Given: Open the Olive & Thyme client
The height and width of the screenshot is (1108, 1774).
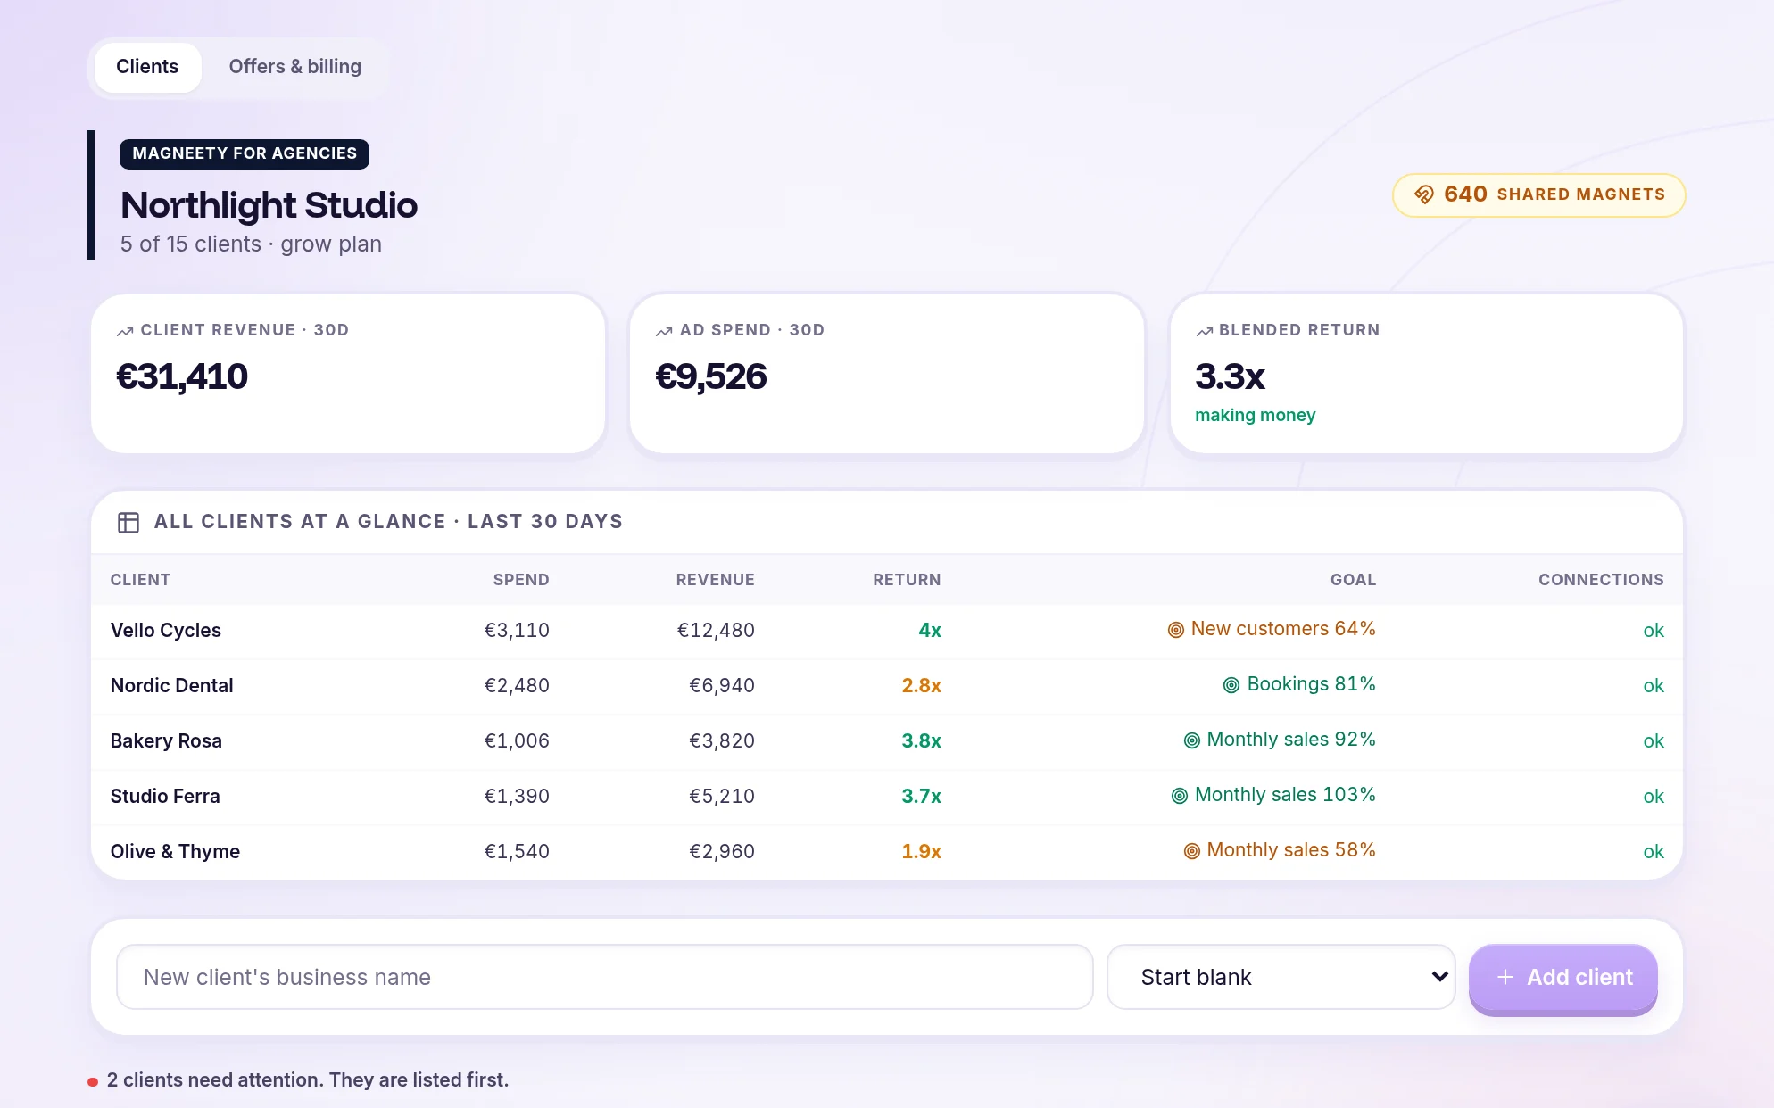Looking at the screenshot, I should coord(887,852).
